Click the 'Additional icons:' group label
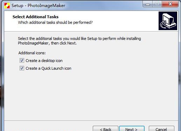The width and height of the screenshot is (181, 131). (x=32, y=53)
